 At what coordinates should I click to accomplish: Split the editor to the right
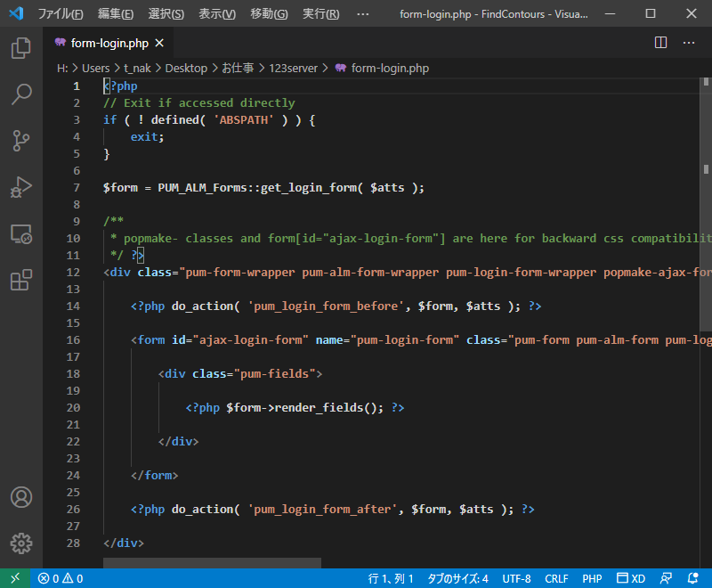[x=660, y=43]
